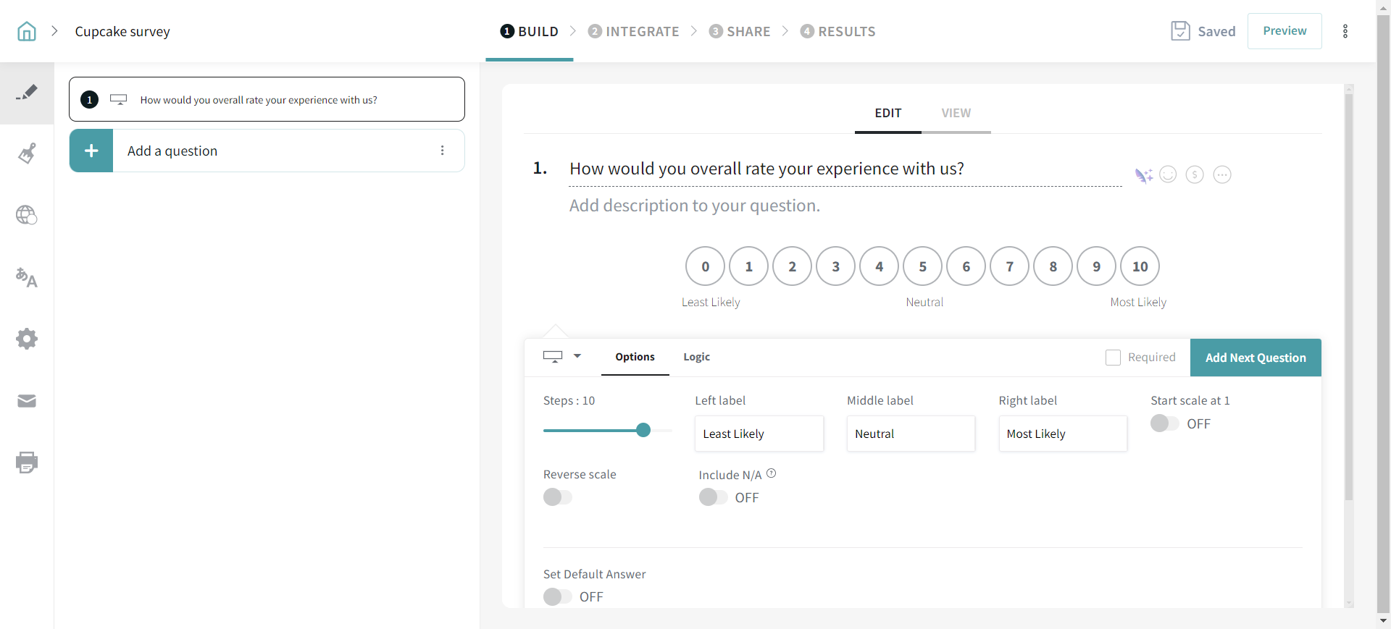Open the email envelope sidebar icon

click(x=27, y=401)
